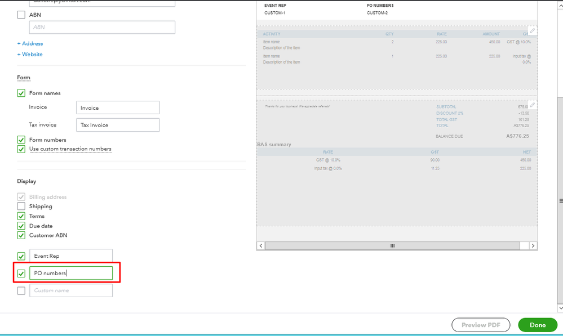The image size is (563, 336).
Task: Click pencil edit icon on activity table section
Action: pyautogui.click(x=533, y=31)
